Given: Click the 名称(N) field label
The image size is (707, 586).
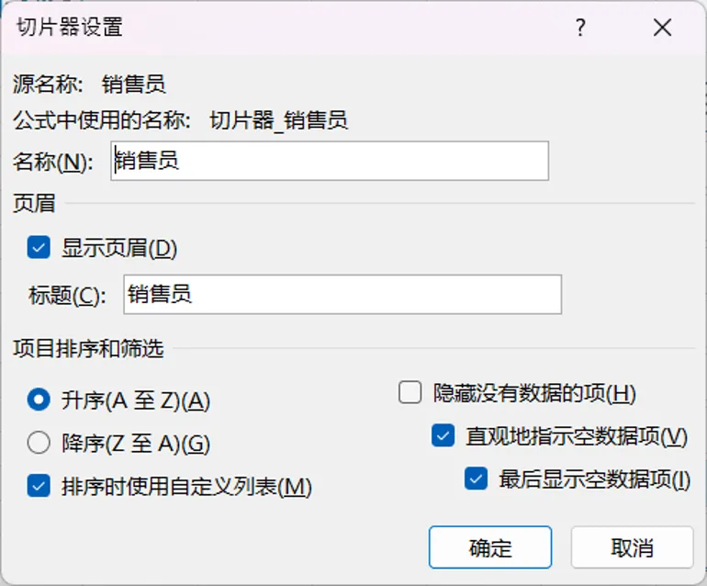Looking at the screenshot, I should [53, 162].
